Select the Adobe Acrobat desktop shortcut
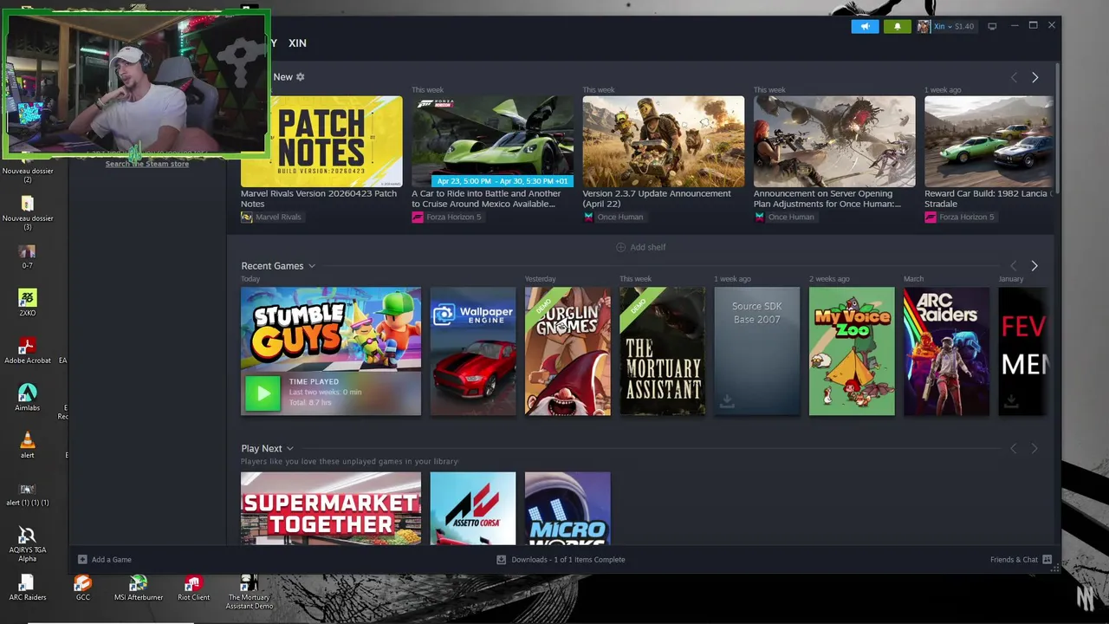Viewport: 1109px width, 624px height. pos(28,350)
